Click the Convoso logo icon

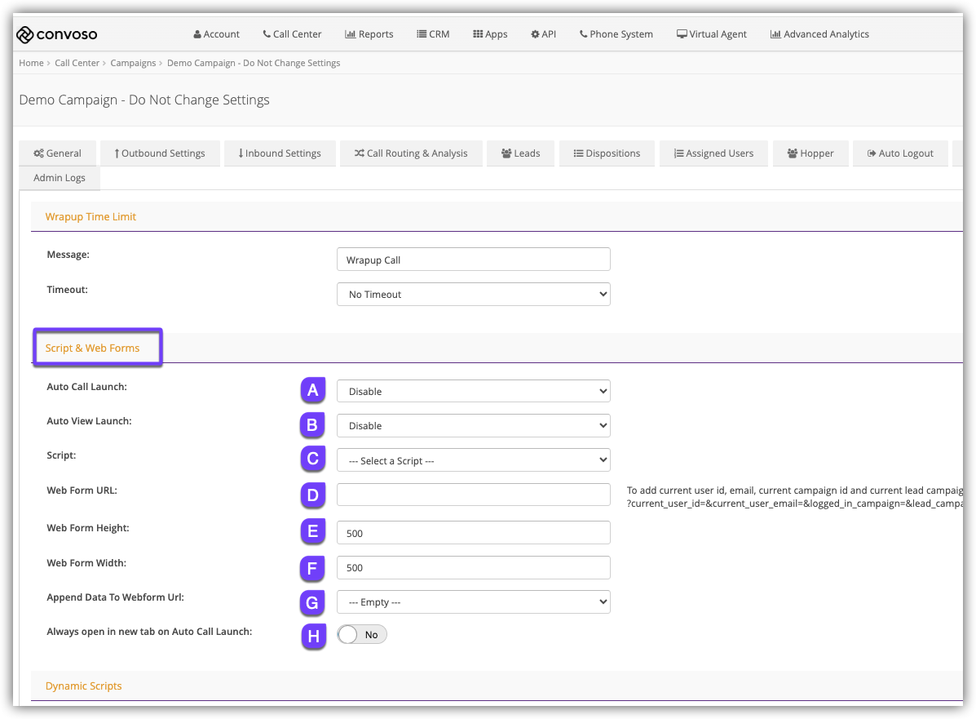pos(25,34)
